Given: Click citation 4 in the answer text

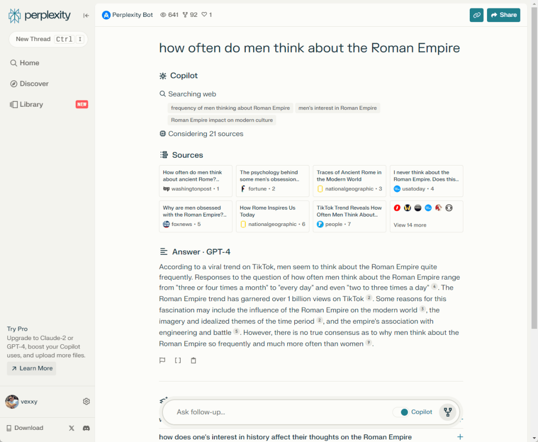Looking at the screenshot, I should coord(434,286).
